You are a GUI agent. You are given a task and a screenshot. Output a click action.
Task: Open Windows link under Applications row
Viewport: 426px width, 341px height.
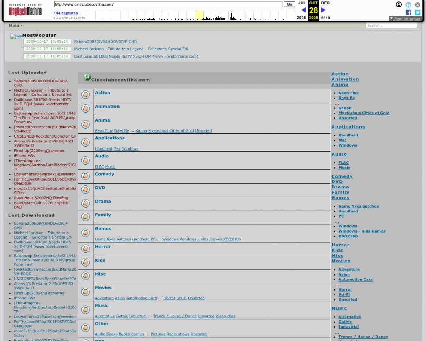point(130,148)
